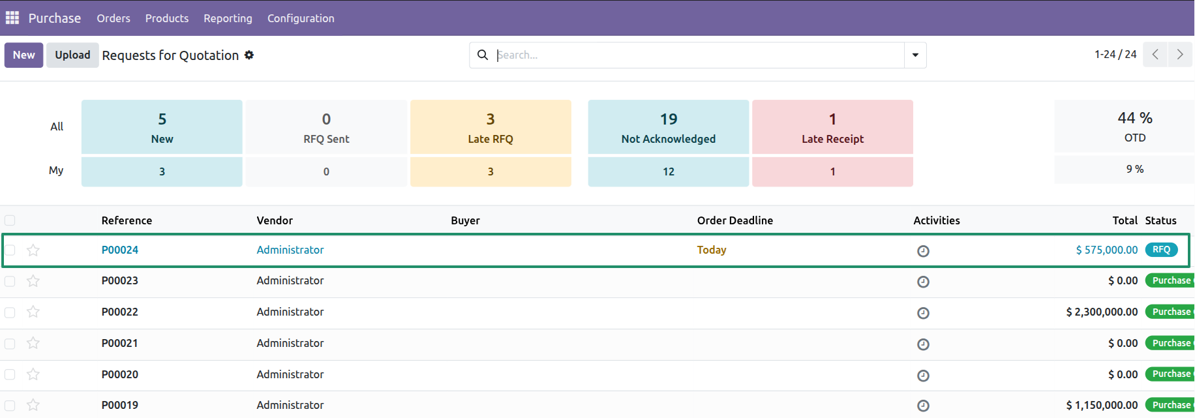Select the P00023 row checkbox
This screenshot has height=418, width=1195.
[10, 281]
